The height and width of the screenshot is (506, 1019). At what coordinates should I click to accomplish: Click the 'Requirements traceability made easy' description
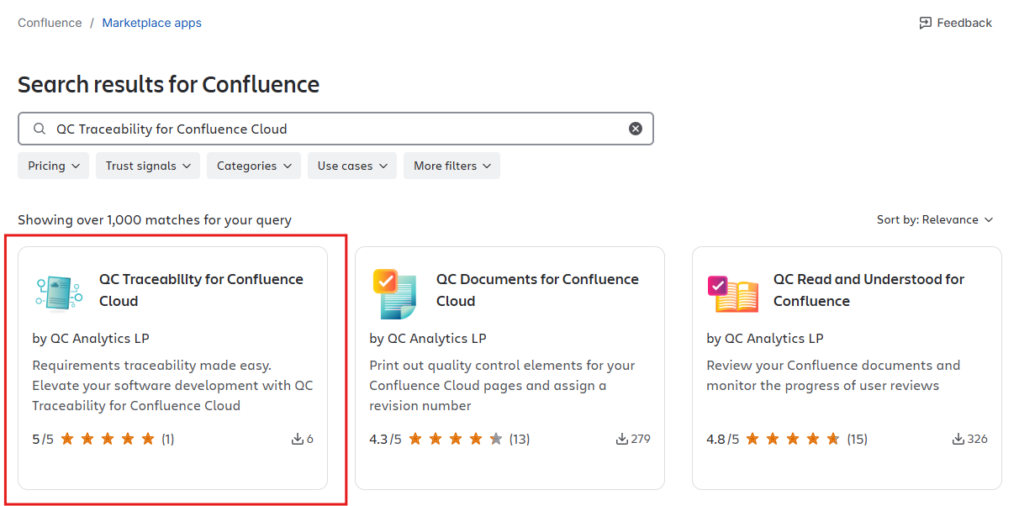point(172,386)
